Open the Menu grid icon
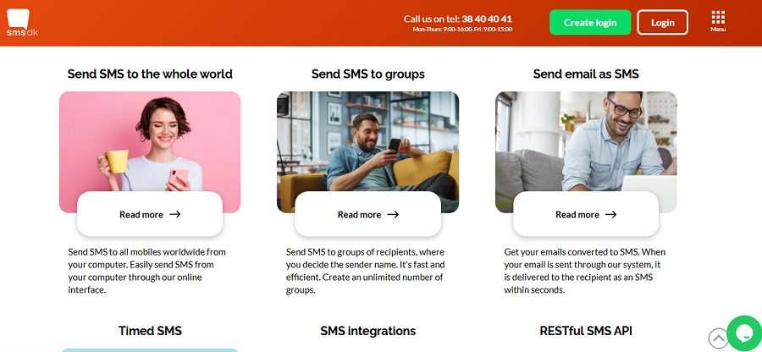The height and width of the screenshot is (352, 762). [718, 21]
